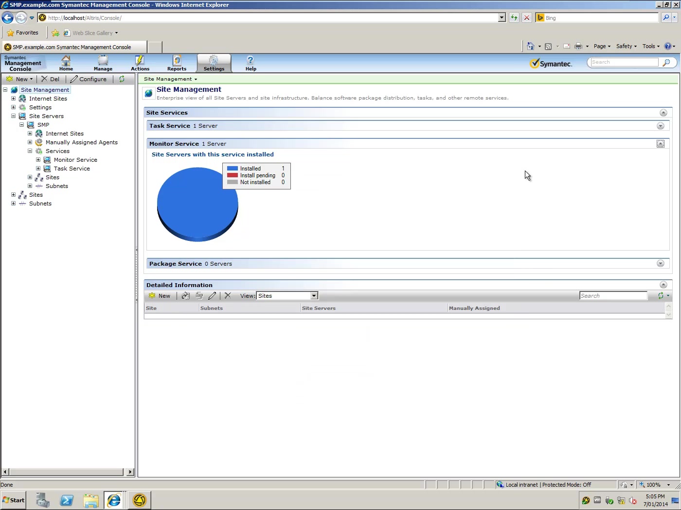Open the Reports menu icon
This screenshot has width=681, height=510.
click(177, 63)
